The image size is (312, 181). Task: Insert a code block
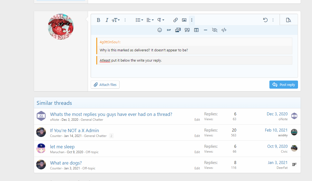tap(224, 30)
